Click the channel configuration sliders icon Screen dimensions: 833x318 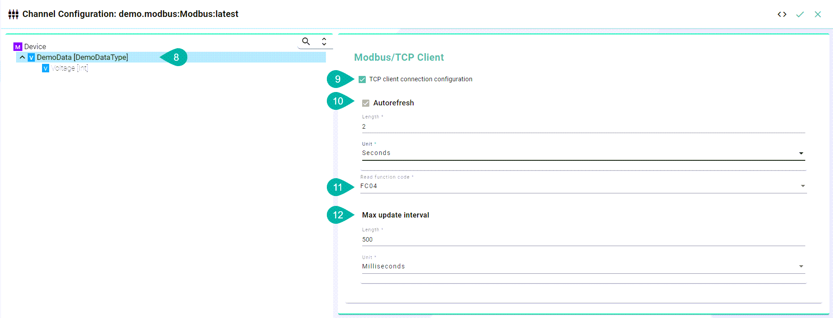pyautogui.click(x=13, y=14)
